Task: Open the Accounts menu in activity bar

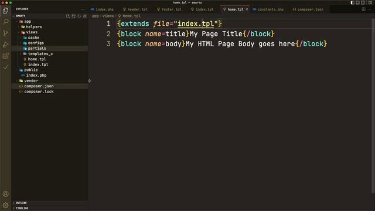Action: tap(5, 194)
